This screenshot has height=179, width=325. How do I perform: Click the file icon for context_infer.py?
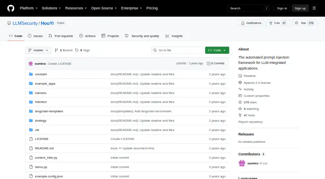coord(31,157)
